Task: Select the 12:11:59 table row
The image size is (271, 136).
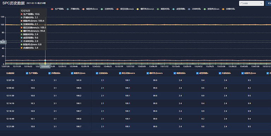Action: click(135, 96)
